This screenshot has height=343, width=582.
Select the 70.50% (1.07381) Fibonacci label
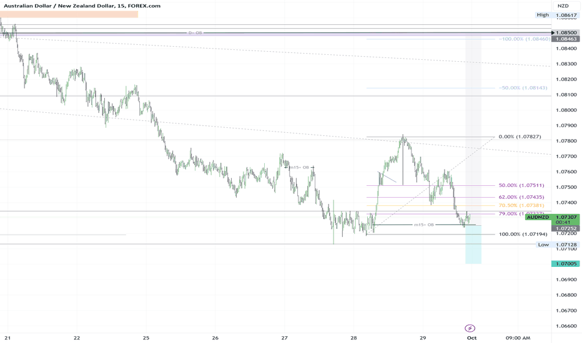pyautogui.click(x=521, y=205)
